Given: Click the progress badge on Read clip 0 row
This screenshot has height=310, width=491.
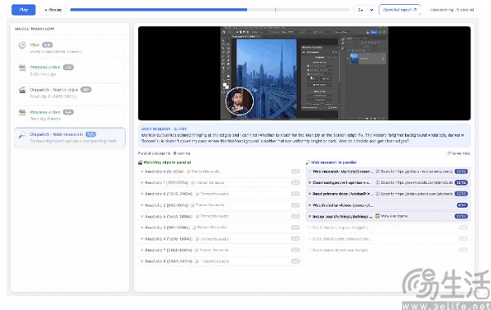Looking at the screenshot, I should [295, 172].
